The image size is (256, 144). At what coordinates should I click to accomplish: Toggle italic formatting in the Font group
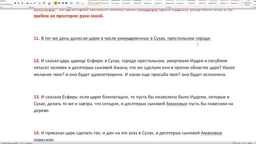(19, 3)
